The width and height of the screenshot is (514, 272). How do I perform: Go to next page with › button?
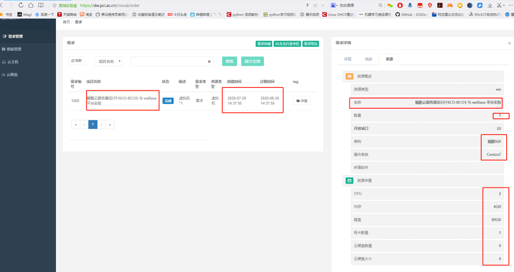(101, 125)
